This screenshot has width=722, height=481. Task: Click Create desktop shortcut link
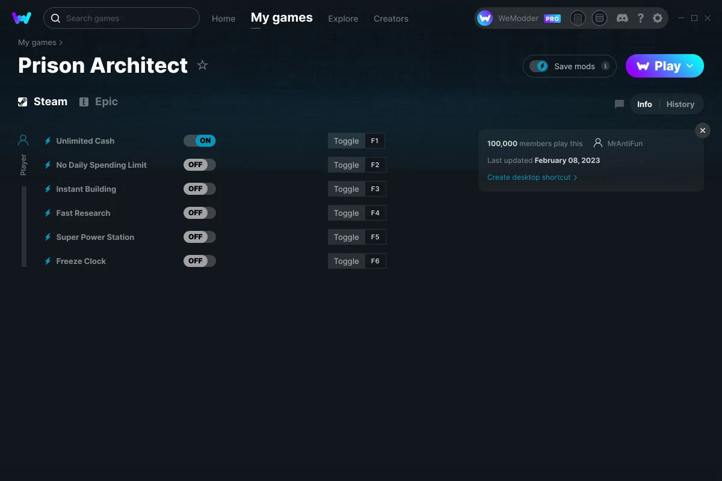(x=532, y=177)
